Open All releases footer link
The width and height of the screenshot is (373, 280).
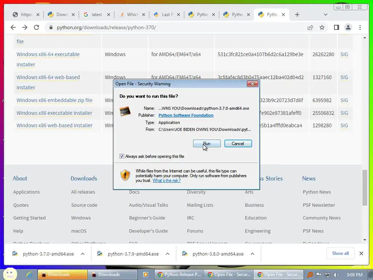pyautogui.click(x=83, y=192)
